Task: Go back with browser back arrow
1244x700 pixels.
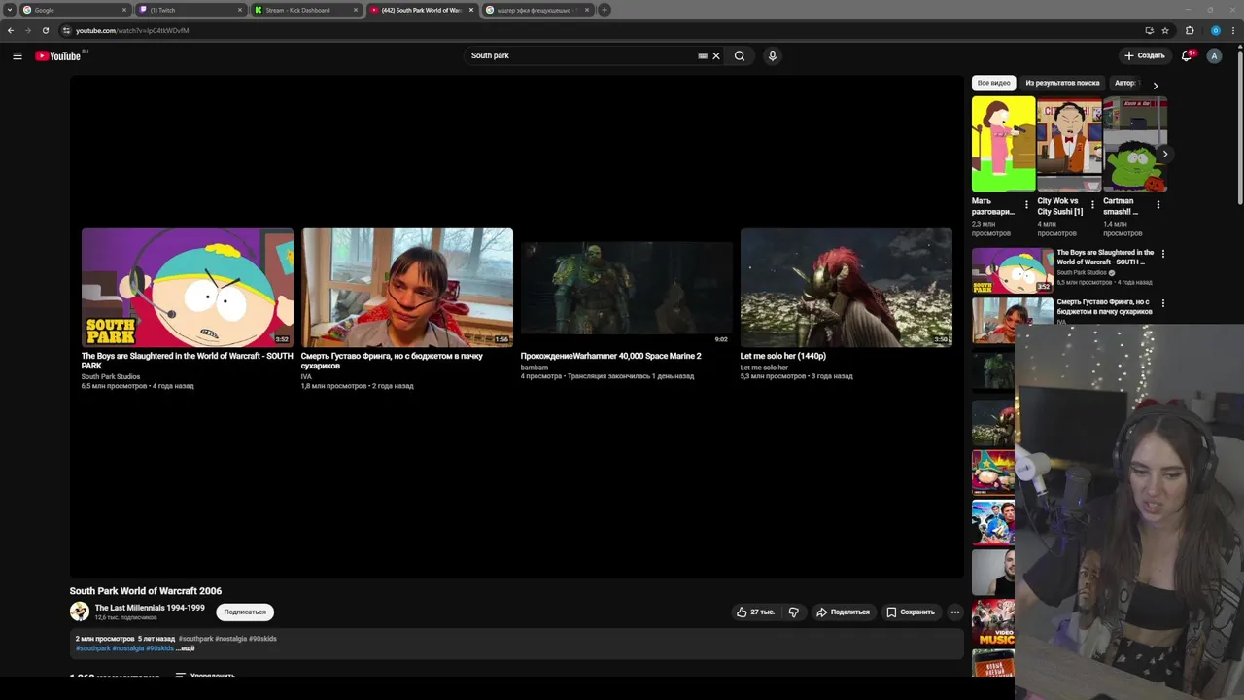Action: (x=11, y=30)
